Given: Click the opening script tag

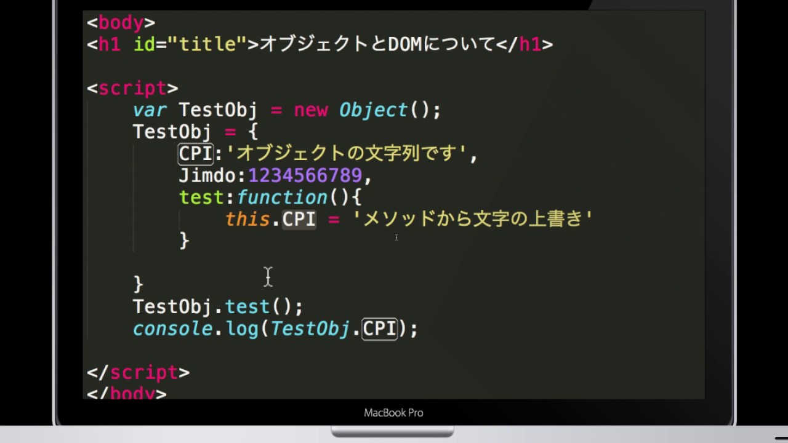Looking at the screenshot, I should click(132, 89).
